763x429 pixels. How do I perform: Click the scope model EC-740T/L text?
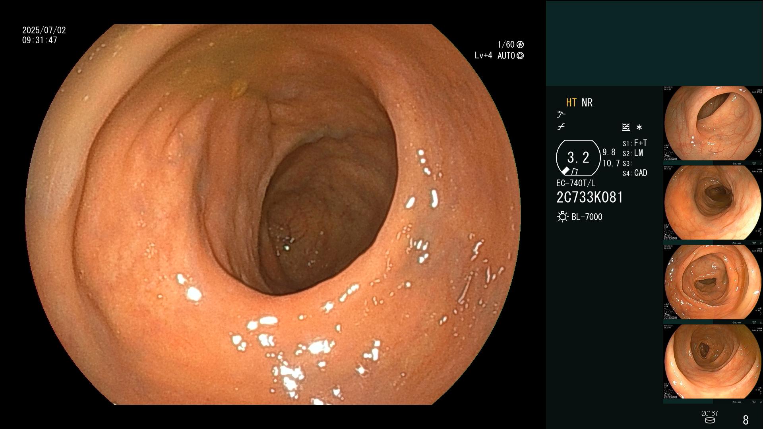[x=576, y=183]
